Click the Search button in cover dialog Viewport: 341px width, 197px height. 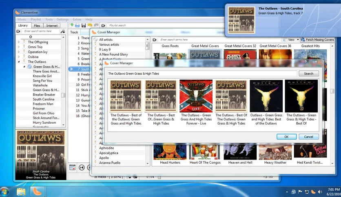[x=309, y=74]
